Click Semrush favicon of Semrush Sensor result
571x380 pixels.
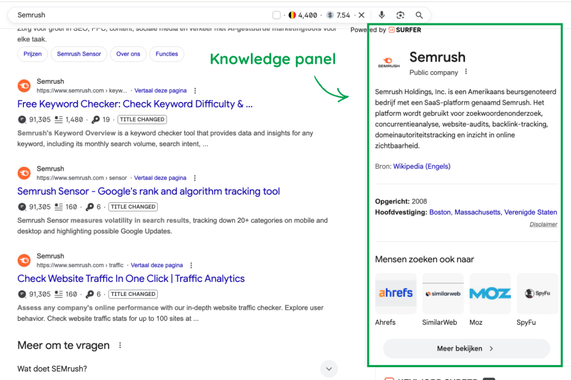(x=25, y=173)
